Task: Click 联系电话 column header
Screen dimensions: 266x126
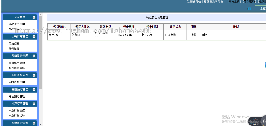Action: pos(106,27)
